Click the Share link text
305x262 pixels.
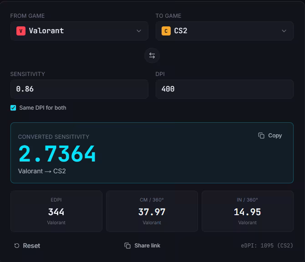click(147, 246)
